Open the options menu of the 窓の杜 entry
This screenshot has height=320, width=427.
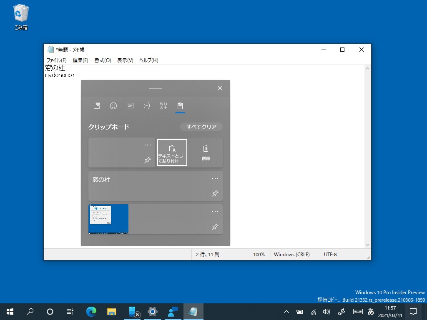point(215,178)
